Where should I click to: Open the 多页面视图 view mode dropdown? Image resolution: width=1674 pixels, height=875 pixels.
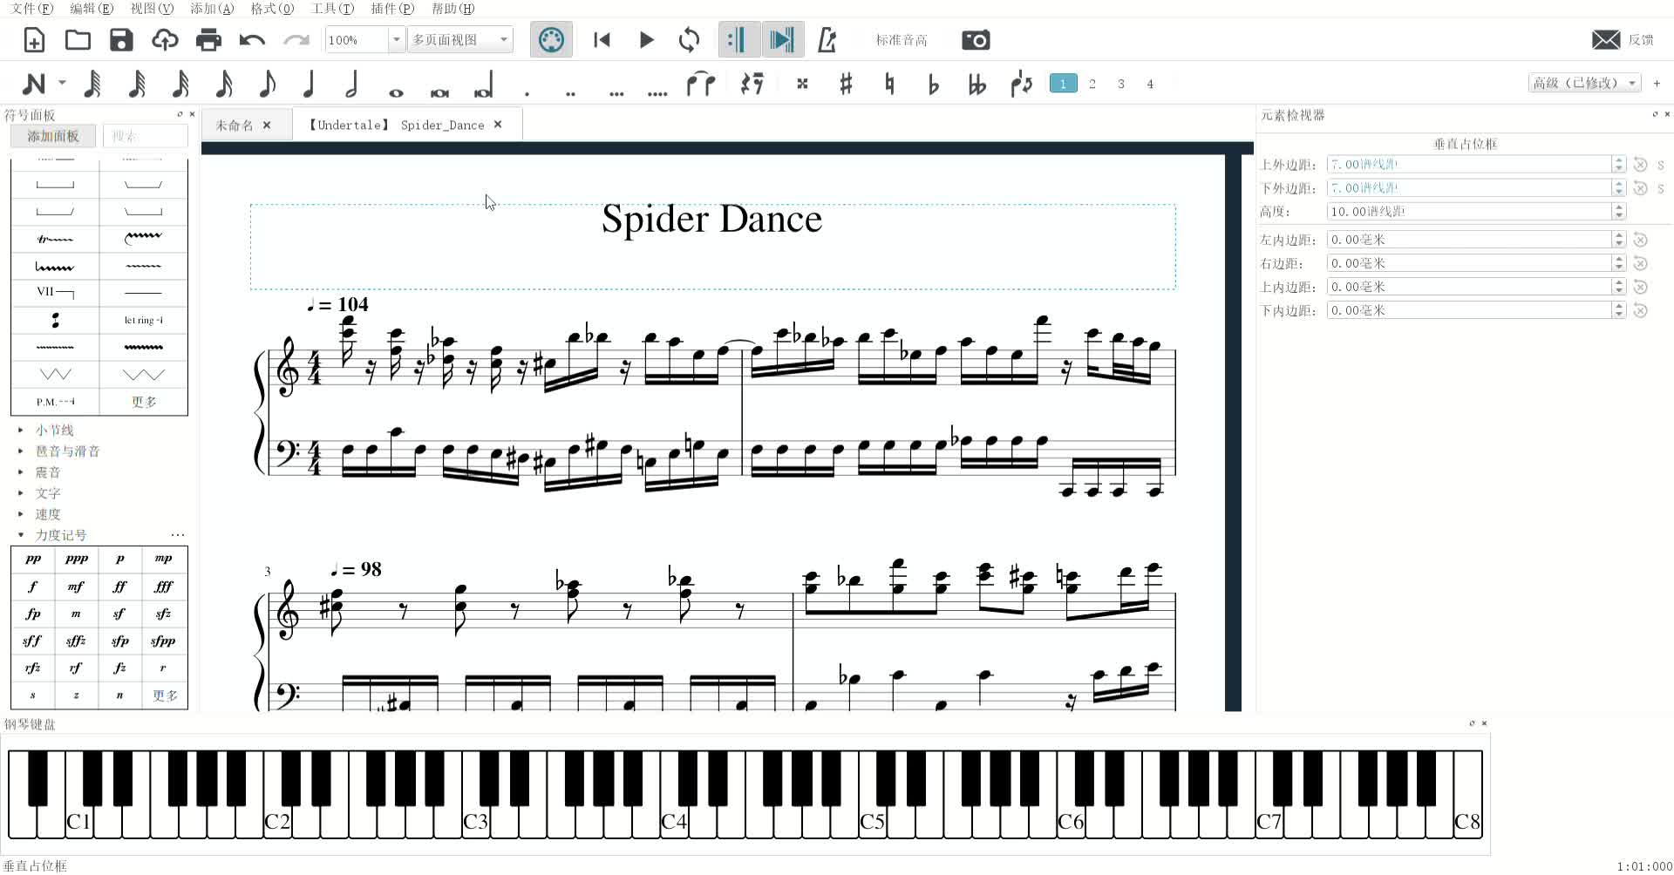[502, 39]
